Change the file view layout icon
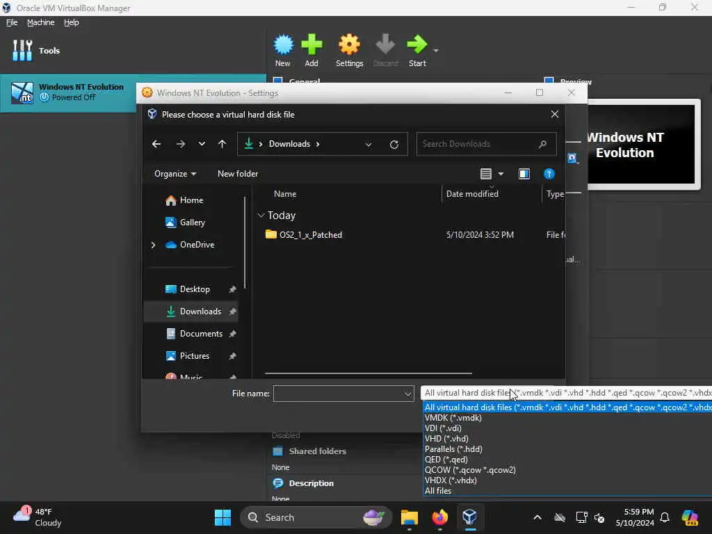712x534 pixels. pos(486,174)
